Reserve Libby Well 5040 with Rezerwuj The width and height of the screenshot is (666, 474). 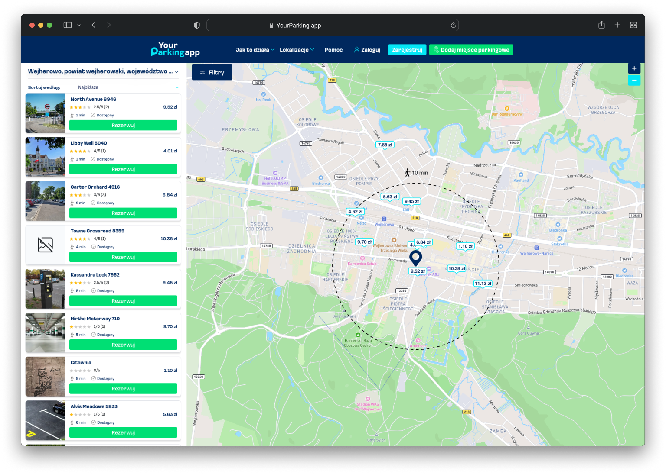(123, 169)
